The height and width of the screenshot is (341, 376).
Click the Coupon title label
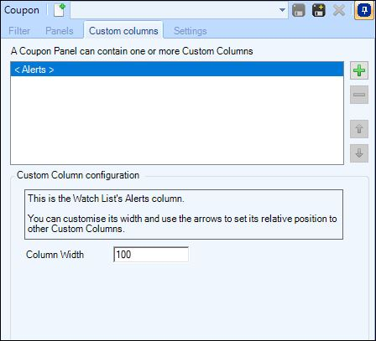[22, 10]
